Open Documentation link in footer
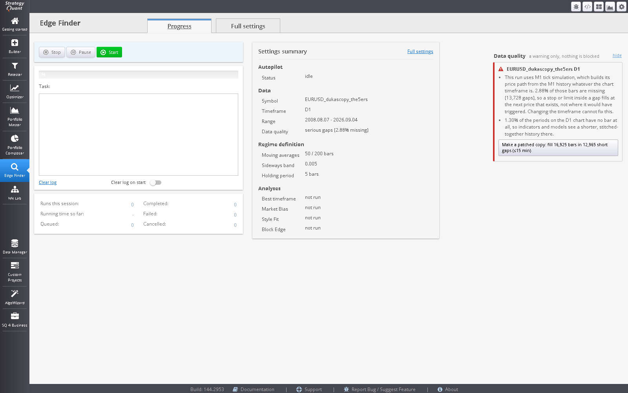The height and width of the screenshot is (393, 628). coord(254,389)
